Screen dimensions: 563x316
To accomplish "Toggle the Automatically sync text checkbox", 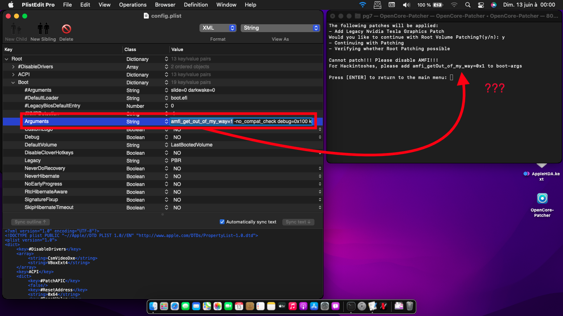I will pyautogui.click(x=223, y=222).
